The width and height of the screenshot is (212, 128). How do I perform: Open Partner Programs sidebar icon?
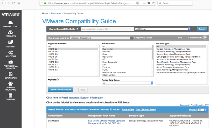click(x=11, y=86)
